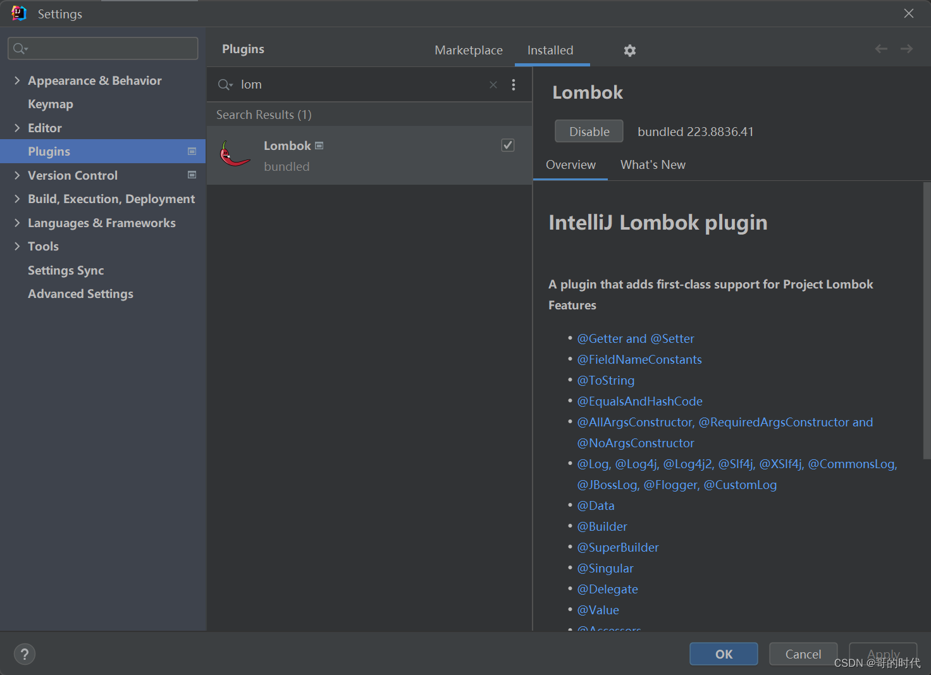The height and width of the screenshot is (675, 931).
Task: Open the plugins gear settings icon
Action: pyautogui.click(x=629, y=51)
